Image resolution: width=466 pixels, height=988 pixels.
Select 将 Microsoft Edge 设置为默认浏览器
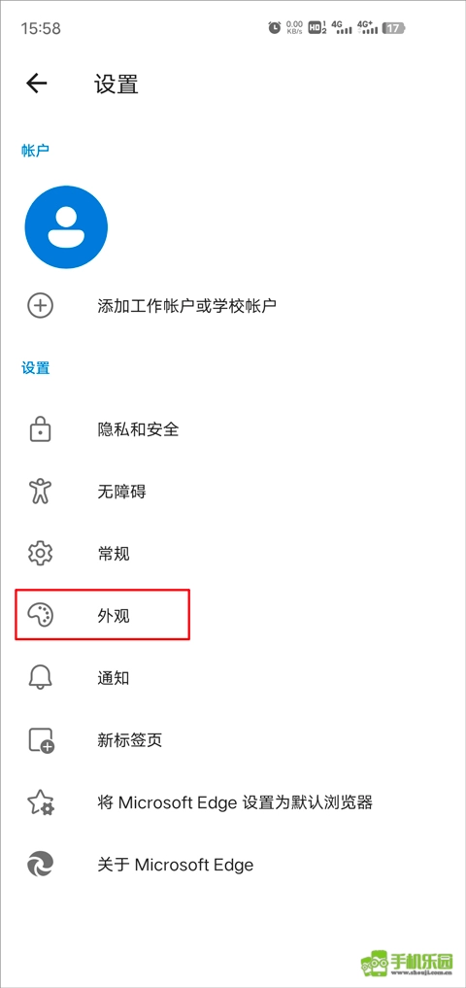click(x=233, y=802)
